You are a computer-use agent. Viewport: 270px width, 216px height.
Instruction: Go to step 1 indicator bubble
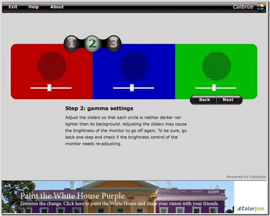click(71, 43)
